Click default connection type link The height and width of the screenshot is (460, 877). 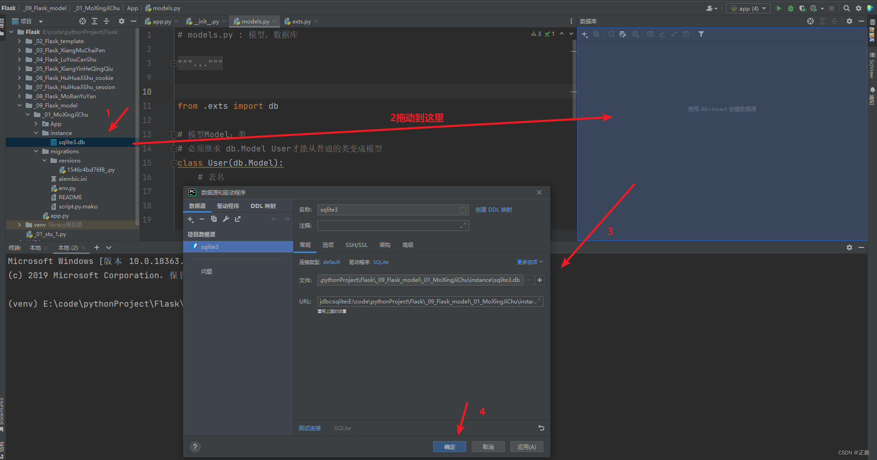331,262
